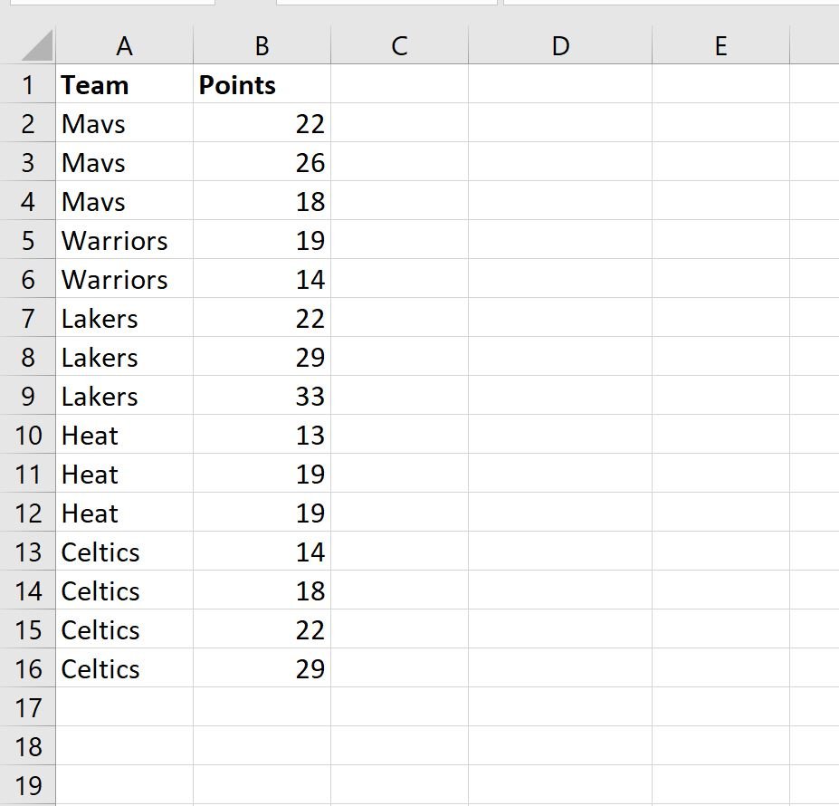
Task: Click the Mavs cell in row 2
Action: click(124, 124)
